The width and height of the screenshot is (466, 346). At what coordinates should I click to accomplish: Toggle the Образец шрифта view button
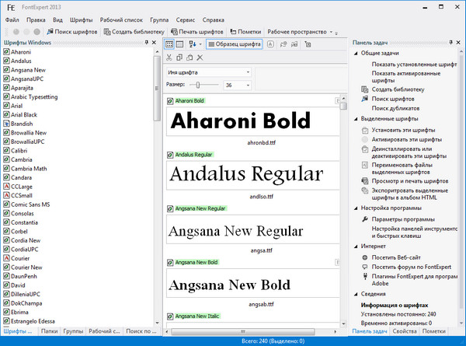point(233,44)
